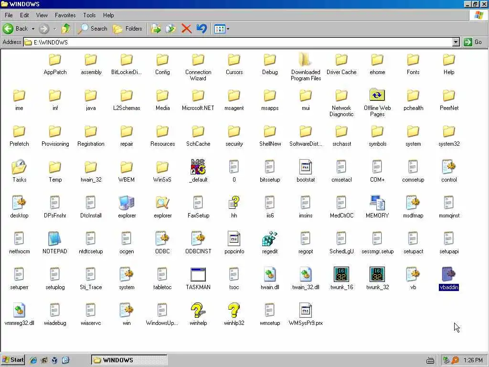
Task: Select the Microsoft.NET folder
Action: pyautogui.click(x=198, y=95)
